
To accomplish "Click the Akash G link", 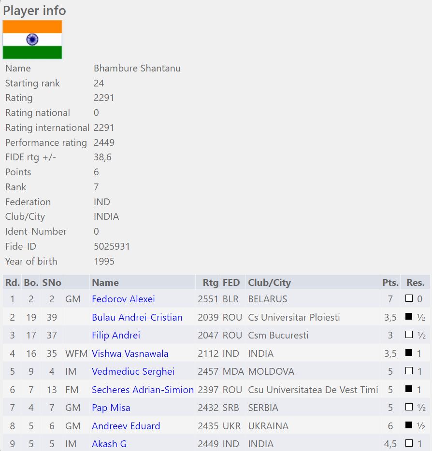I will 109,444.
